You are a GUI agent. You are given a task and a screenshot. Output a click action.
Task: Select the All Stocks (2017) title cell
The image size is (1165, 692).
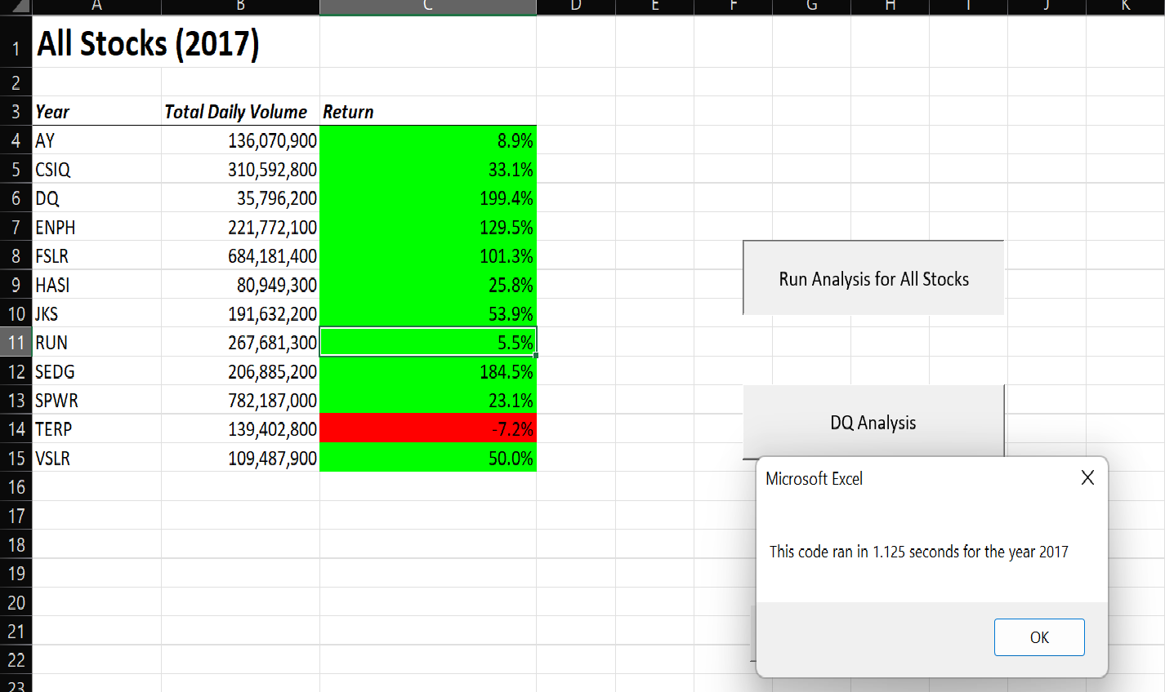pyautogui.click(x=96, y=46)
